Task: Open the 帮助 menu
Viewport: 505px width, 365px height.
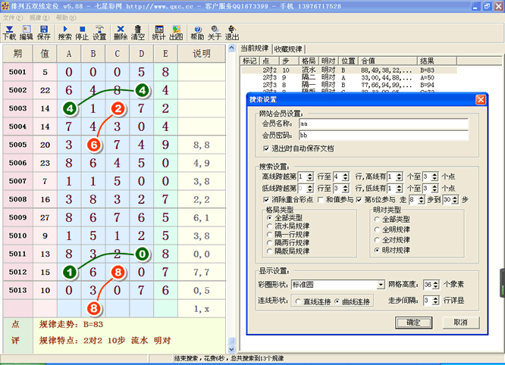Action: 66,17
